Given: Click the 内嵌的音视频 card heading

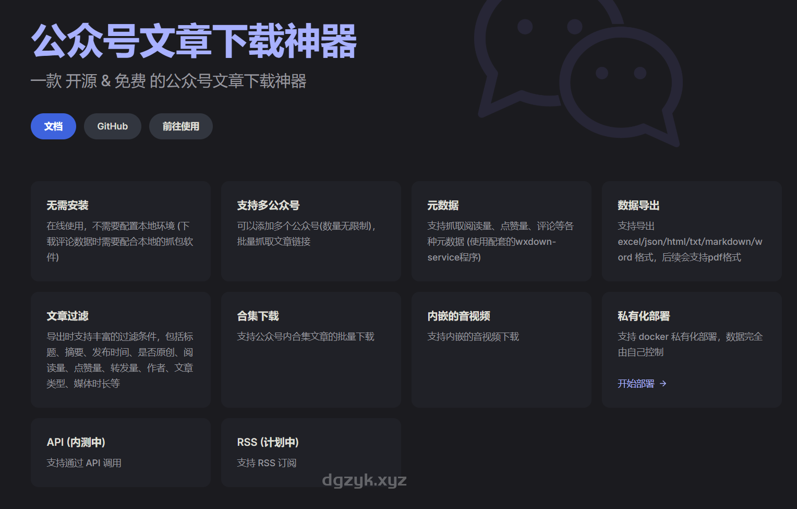Looking at the screenshot, I should point(458,316).
